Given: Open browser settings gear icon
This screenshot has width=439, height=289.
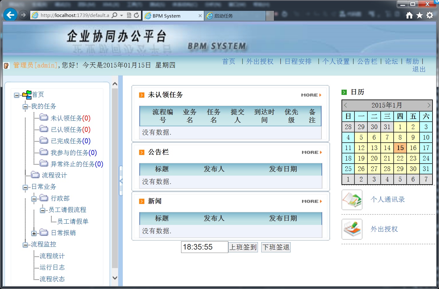Looking at the screenshot, I should coord(430,15).
